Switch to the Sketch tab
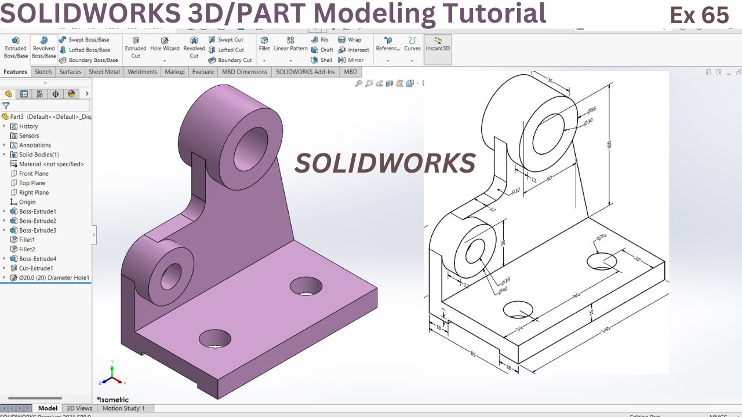The width and height of the screenshot is (742, 417). (43, 72)
